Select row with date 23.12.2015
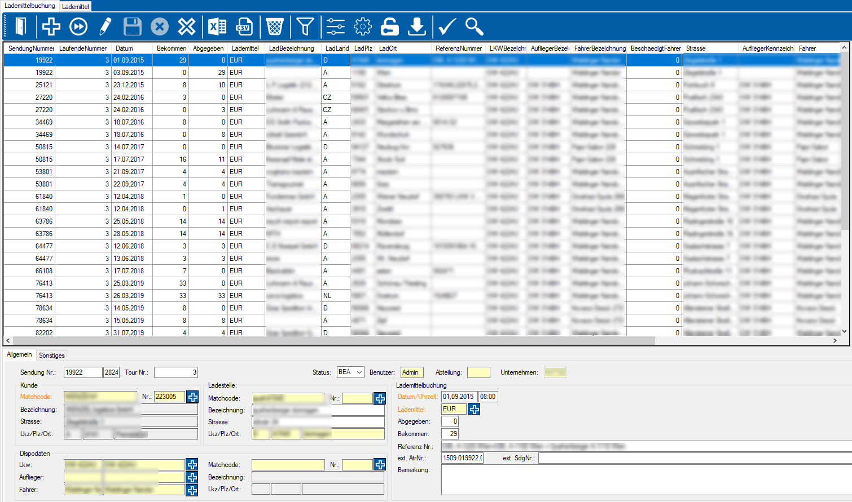This screenshot has height=502, width=852. [x=422, y=85]
